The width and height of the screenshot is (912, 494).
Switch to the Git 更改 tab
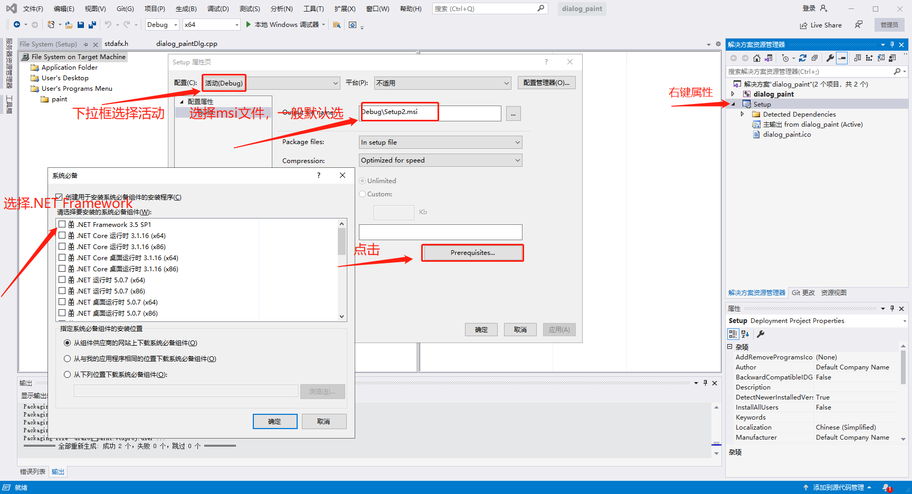point(803,293)
